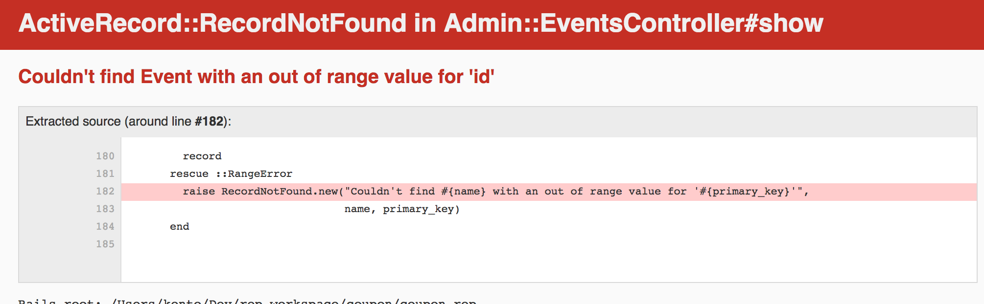Click 'name, primary_key)' on line 183

point(402,209)
